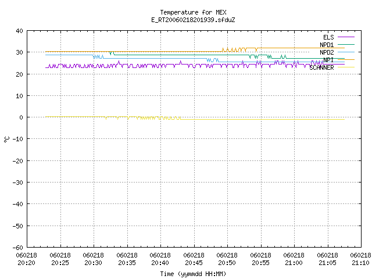Click the file name E_RT20060218201939.sfduZ
372x279 pixels.
pyautogui.click(x=193, y=20)
